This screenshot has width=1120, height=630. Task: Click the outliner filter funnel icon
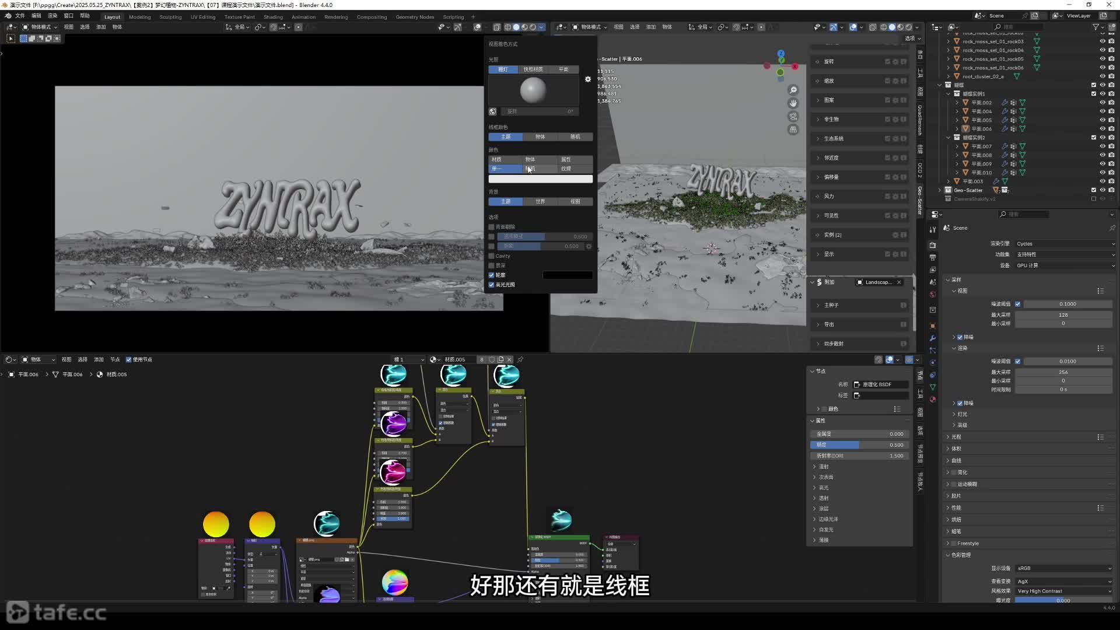(x=1096, y=27)
